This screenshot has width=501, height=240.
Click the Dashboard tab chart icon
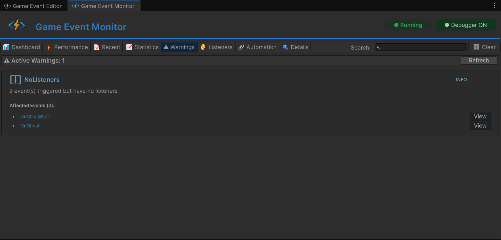pos(6,47)
